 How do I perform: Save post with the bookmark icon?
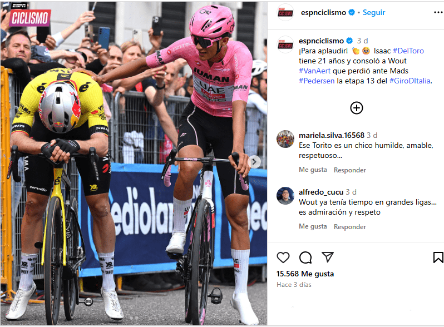click(438, 257)
